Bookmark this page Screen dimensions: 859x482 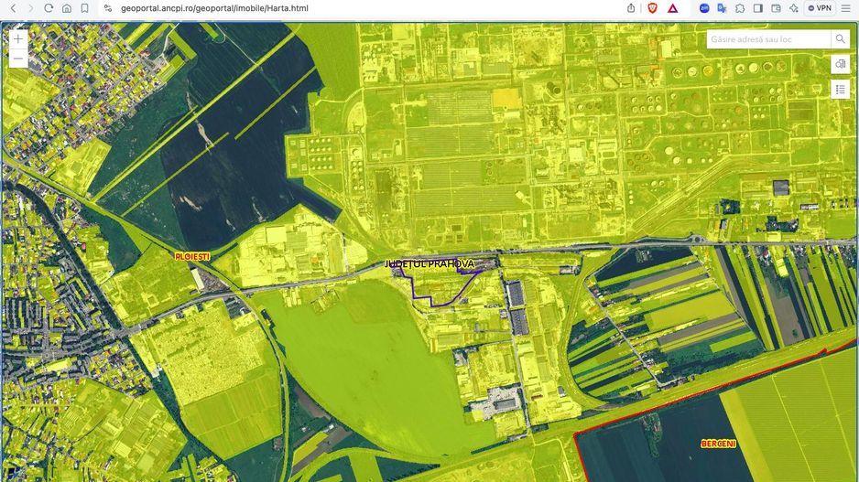tap(84, 8)
